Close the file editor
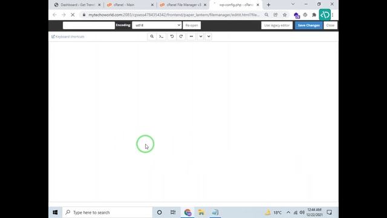Viewport: 387px width, 218px height. click(x=330, y=25)
